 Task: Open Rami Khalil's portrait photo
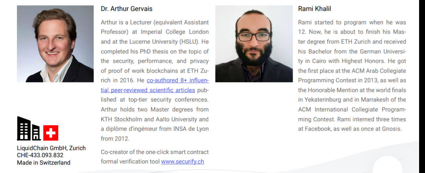click(254, 44)
